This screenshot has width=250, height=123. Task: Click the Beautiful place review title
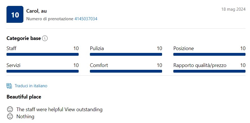click(x=24, y=97)
